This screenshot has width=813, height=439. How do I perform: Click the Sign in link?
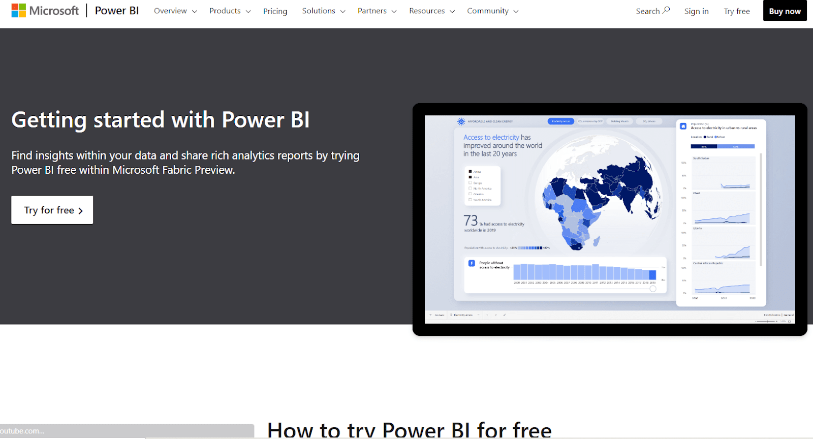pos(696,11)
